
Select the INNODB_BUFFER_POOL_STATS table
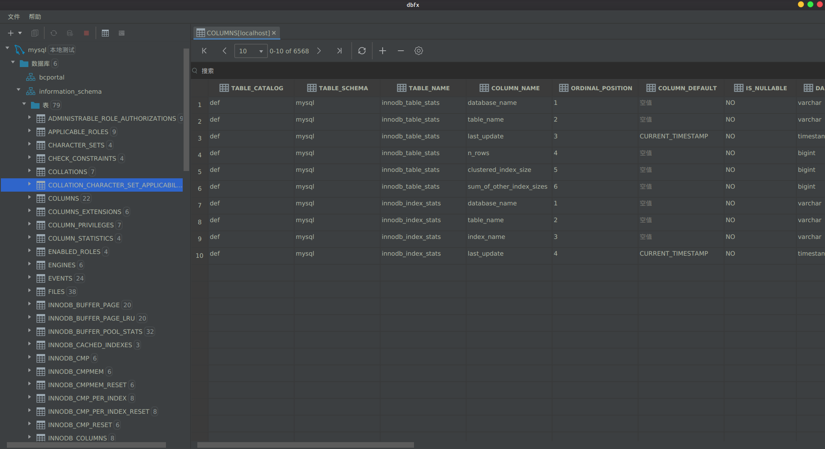point(95,332)
